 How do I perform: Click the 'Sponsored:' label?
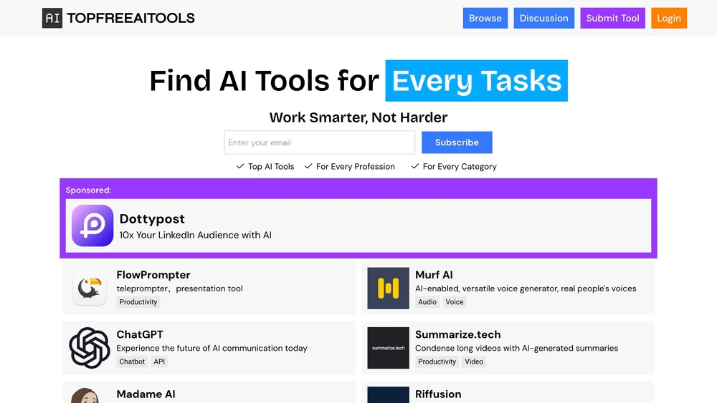[x=88, y=190]
